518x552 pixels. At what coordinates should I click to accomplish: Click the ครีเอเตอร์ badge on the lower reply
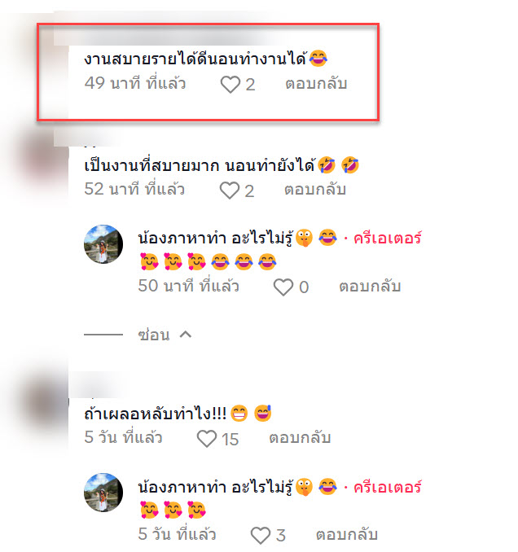coord(388,487)
